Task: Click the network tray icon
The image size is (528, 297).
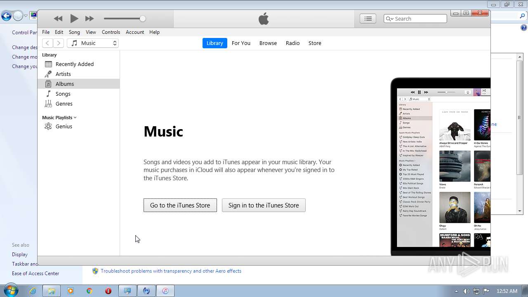Action: click(476, 291)
